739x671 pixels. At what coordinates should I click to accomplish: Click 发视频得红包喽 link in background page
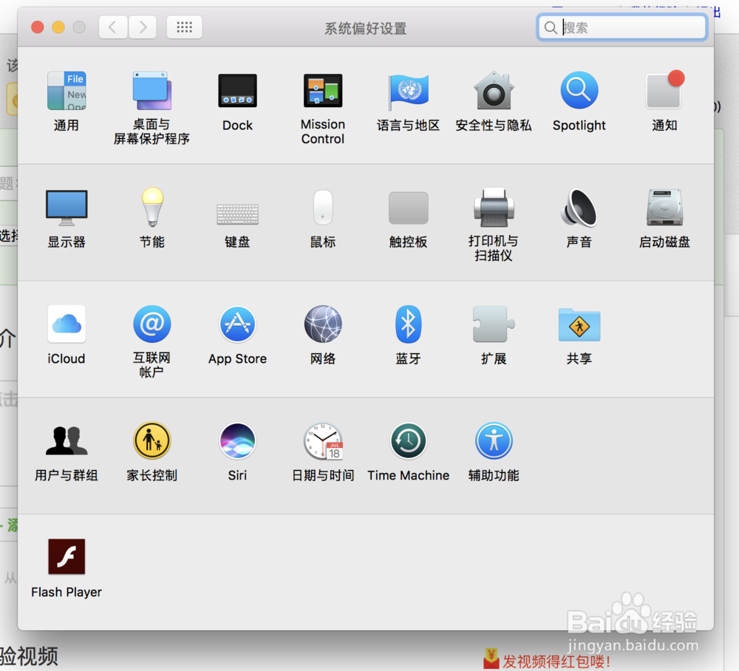[556, 661]
